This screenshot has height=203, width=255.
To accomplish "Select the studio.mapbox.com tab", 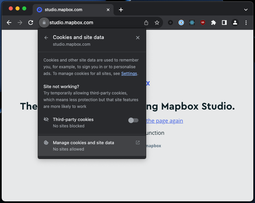I will tap(67, 10).
